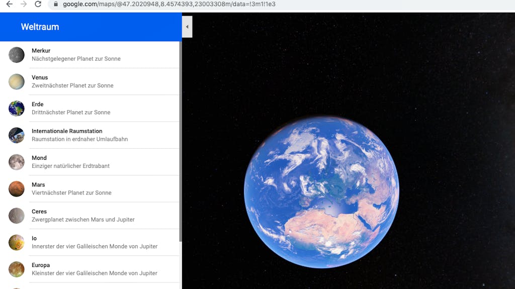This screenshot has width=515, height=289.
Task: Click the browser back arrow
Action: (10, 4)
